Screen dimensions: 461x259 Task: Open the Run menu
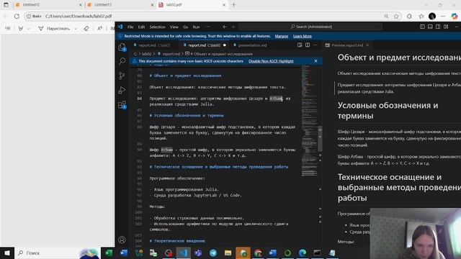point(196,27)
